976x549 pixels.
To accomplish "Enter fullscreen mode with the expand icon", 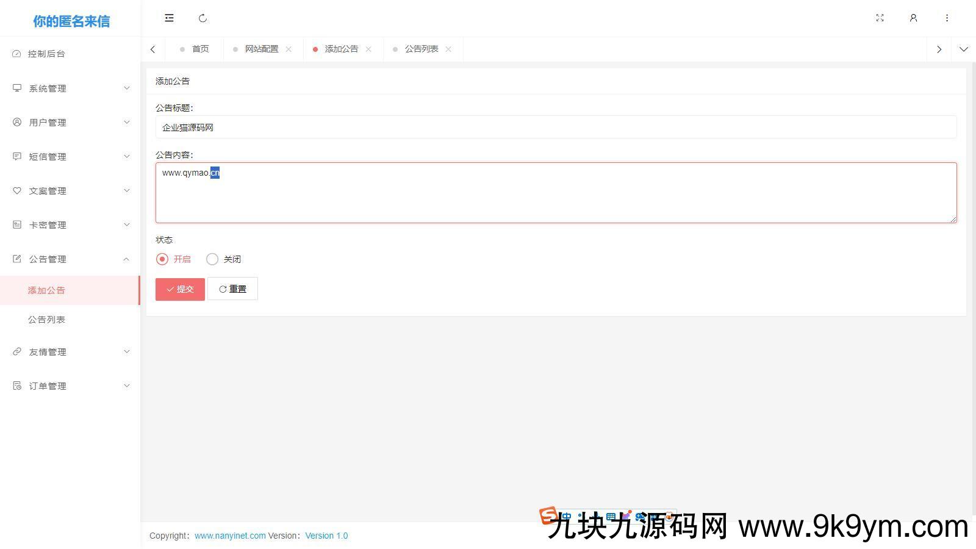I will [880, 18].
